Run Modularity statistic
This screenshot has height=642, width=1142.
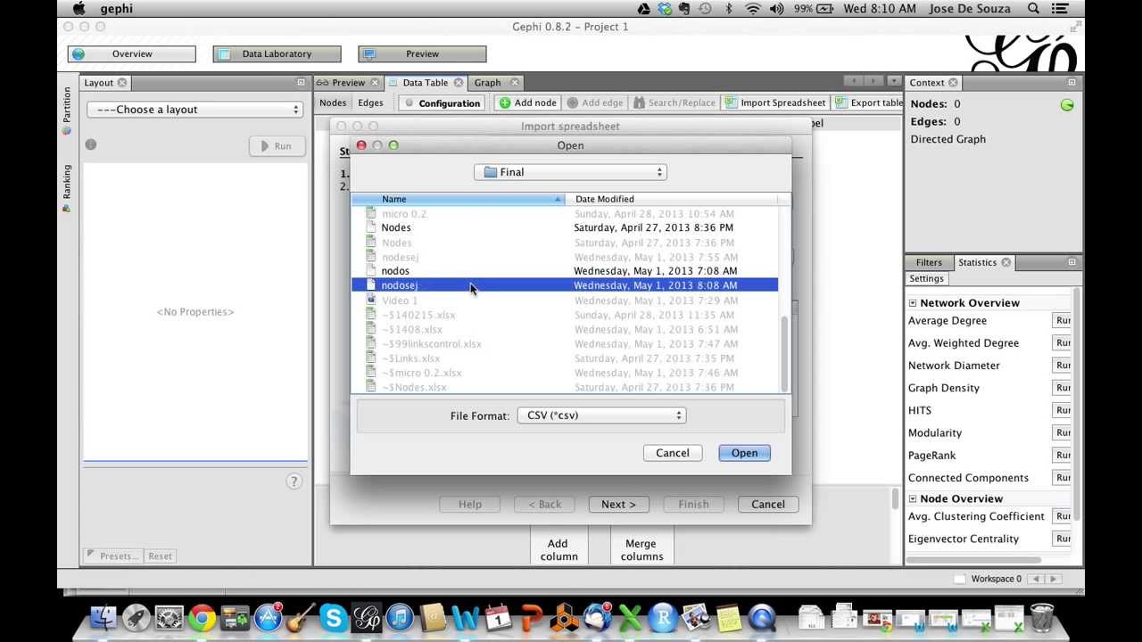tap(1063, 433)
